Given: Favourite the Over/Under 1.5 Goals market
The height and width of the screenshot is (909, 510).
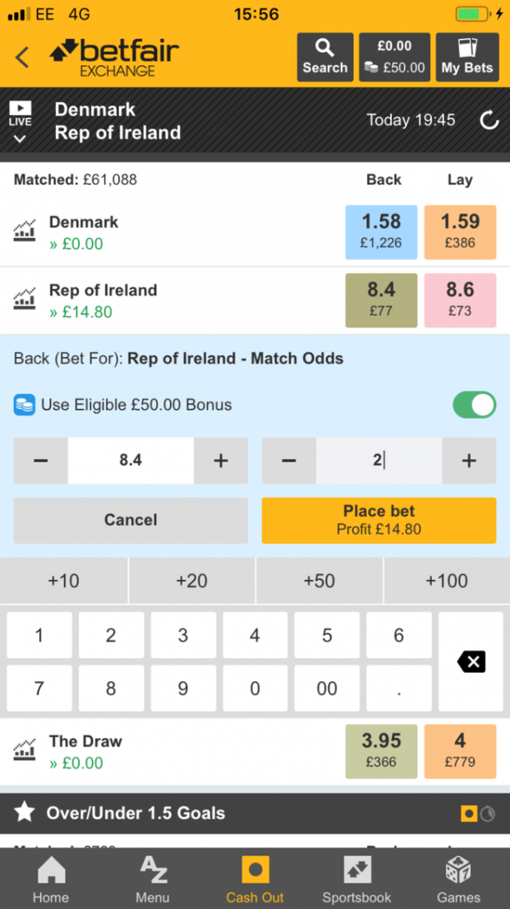Looking at the screenshot, I should tap(25, 813).
